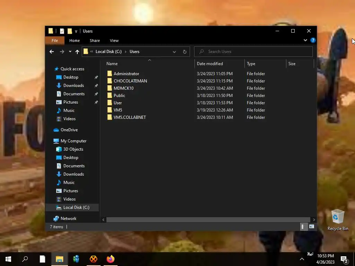Select the CHOCOLATEMAN folder

(x=130, y=81)
